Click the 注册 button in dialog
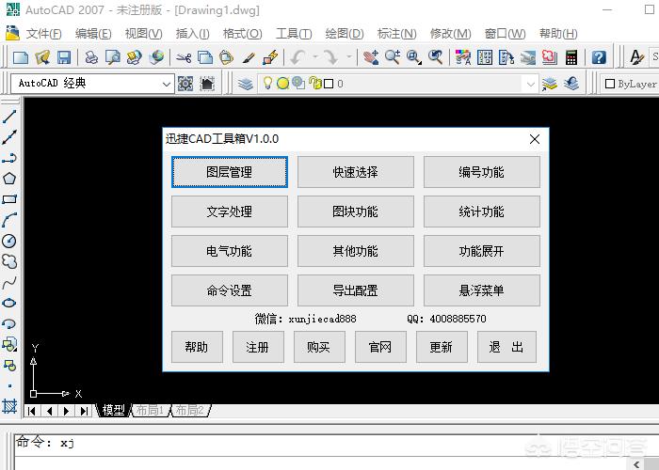The width and height of the screenshot is (659, 470). click(x=258, y=347)
